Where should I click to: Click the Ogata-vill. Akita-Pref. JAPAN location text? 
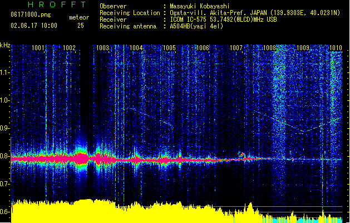pos(255,13)
